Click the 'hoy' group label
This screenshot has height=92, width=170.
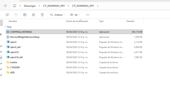pyautogui.click(x=9, y=27)
